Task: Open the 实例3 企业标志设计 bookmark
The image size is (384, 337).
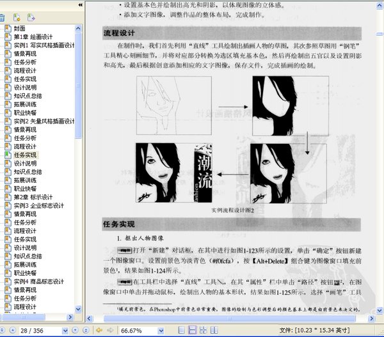Action: (38, 205)
